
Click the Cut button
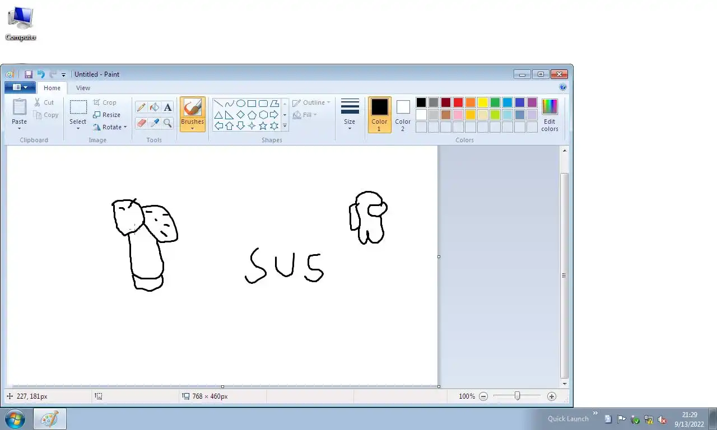tap(44, 102)
